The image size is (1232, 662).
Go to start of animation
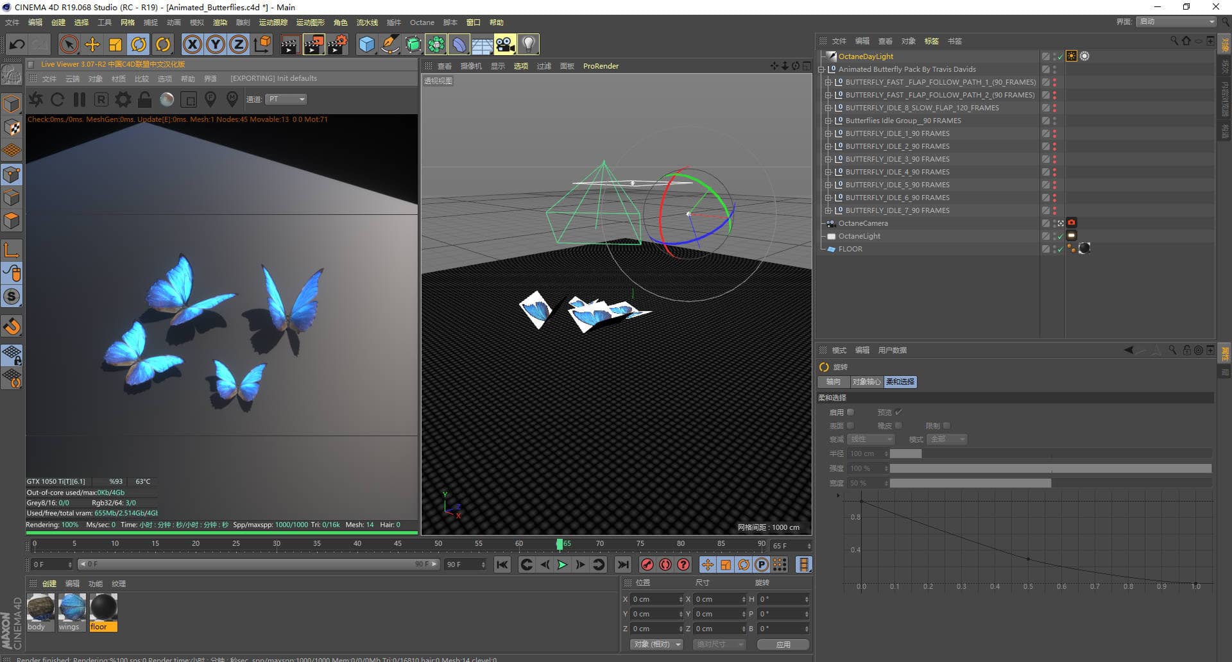pos(502,564)
